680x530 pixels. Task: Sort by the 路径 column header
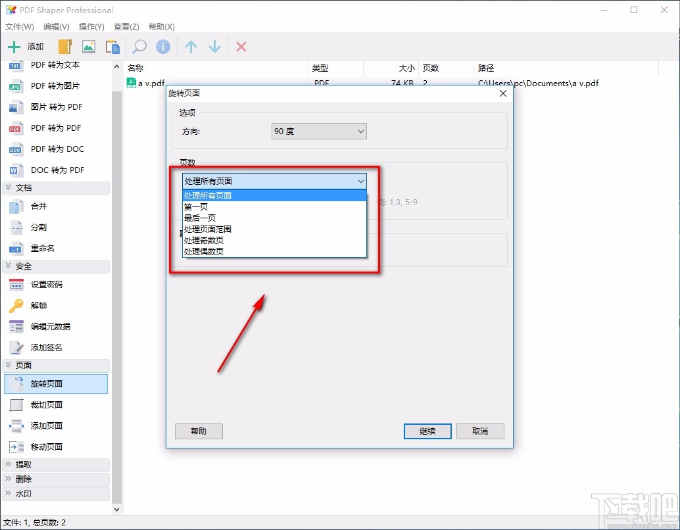coord(566,68)
